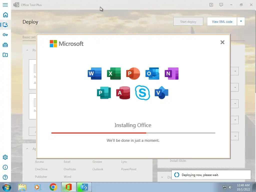Toggle the Outlook application checkbox
Image resolution: width=256 pixels, height=192 pixels.
98,169
